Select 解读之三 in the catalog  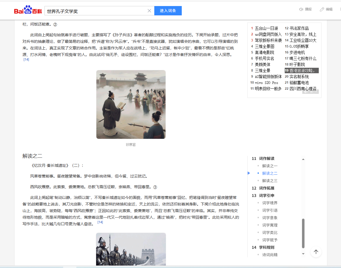[270, 181]
